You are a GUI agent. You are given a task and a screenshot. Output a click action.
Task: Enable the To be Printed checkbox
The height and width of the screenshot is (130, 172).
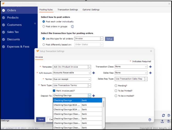coord(116,91)
